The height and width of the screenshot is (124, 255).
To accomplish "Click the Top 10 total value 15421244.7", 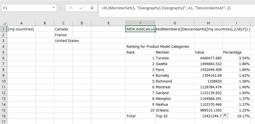I will point(207,116).
